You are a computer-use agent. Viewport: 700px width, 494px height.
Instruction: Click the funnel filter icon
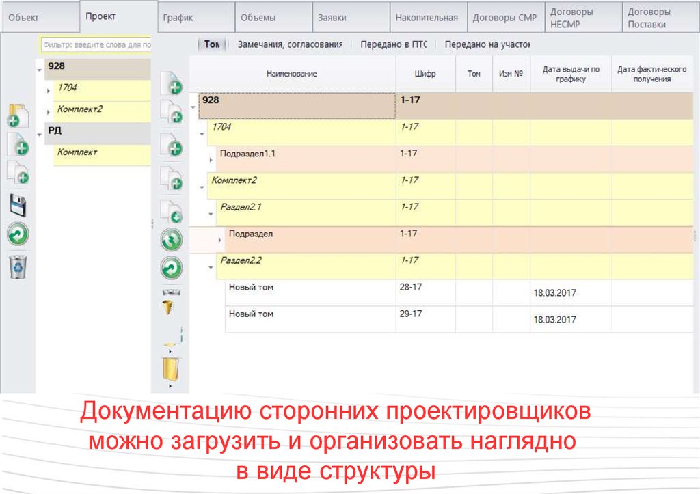[169, 301]
